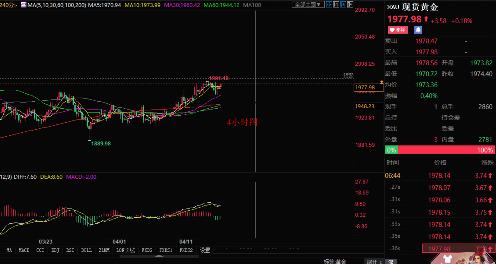Screen dimensions: 496x264
Task: Click the panel export arrow icon above the chart
Action: coord(350,5)
